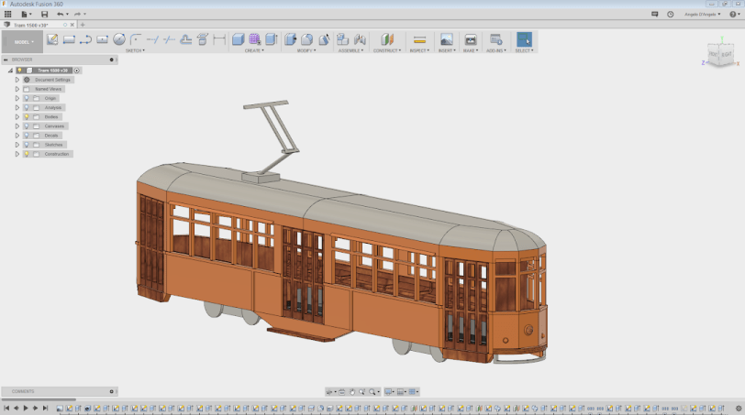Toggle visibility bulb of Bodies folder
Viewport: 745px width, 415px height.
click(27, 116)
